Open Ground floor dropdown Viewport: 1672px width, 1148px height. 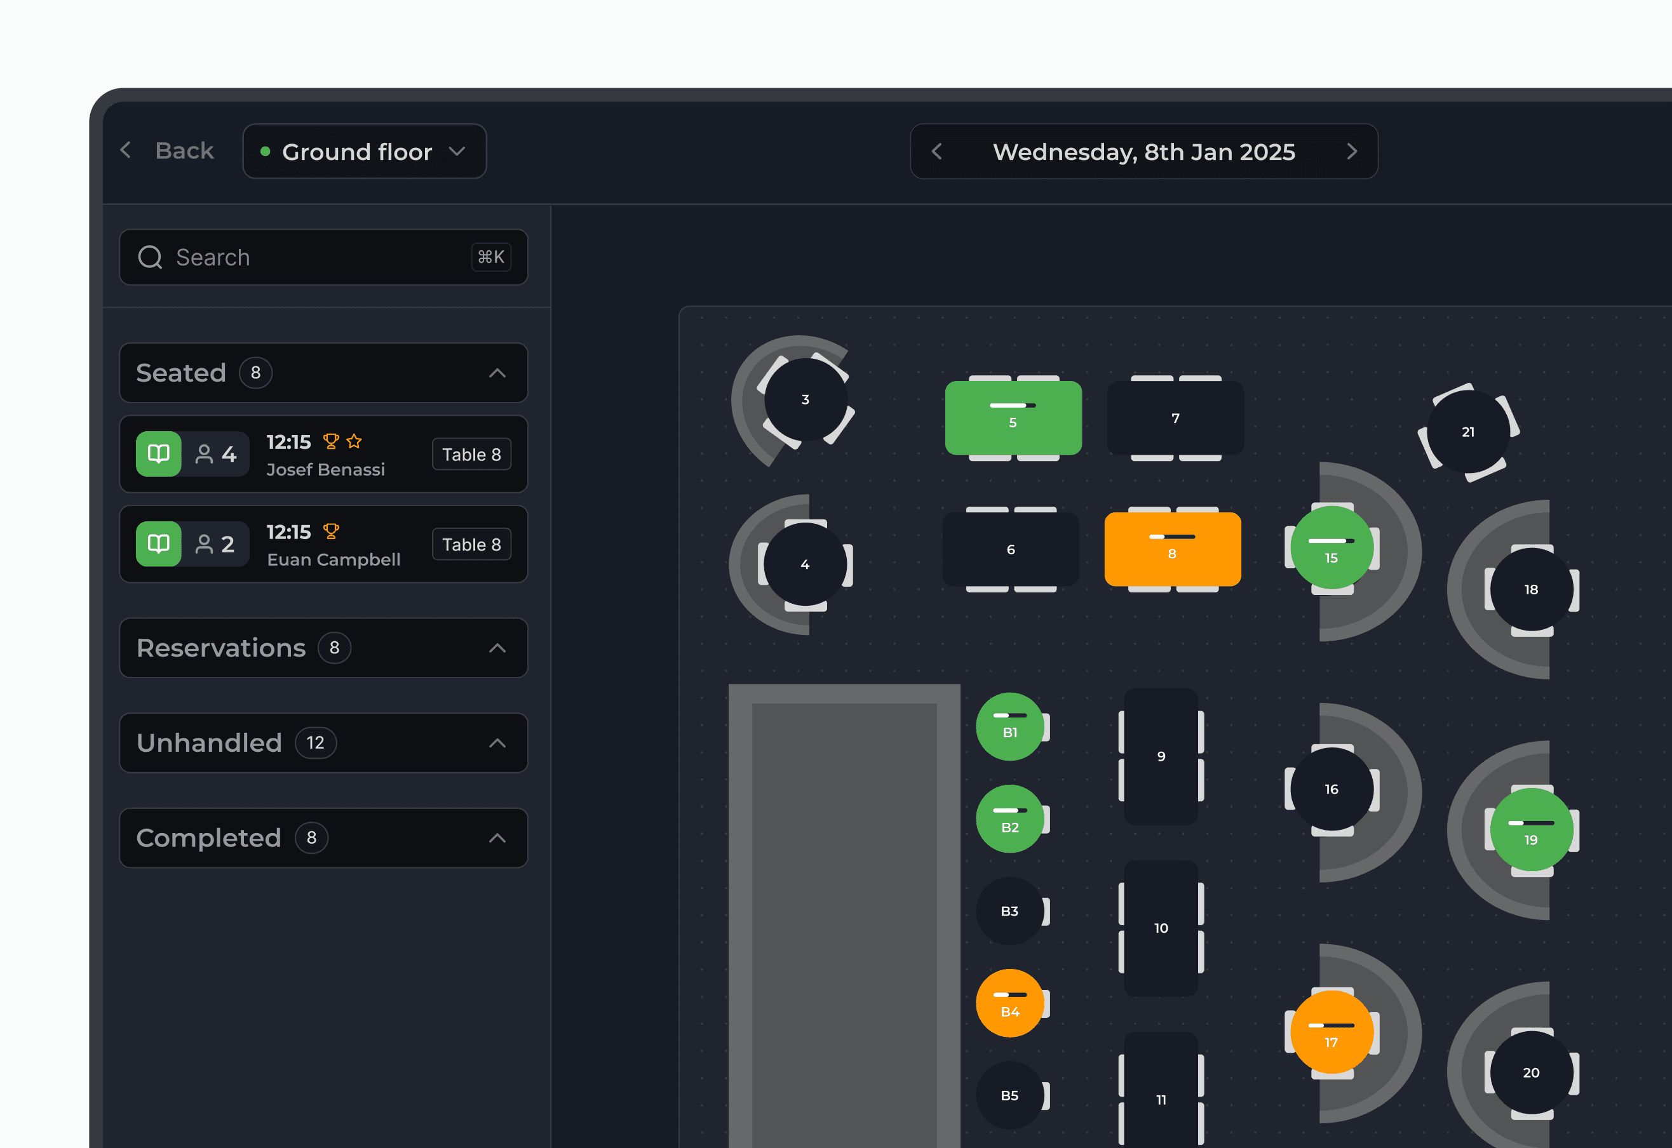[x=365, y=151]
